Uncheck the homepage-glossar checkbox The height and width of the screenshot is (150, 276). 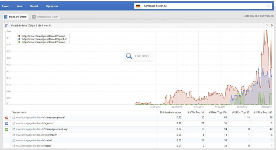[x=7, y=118]
